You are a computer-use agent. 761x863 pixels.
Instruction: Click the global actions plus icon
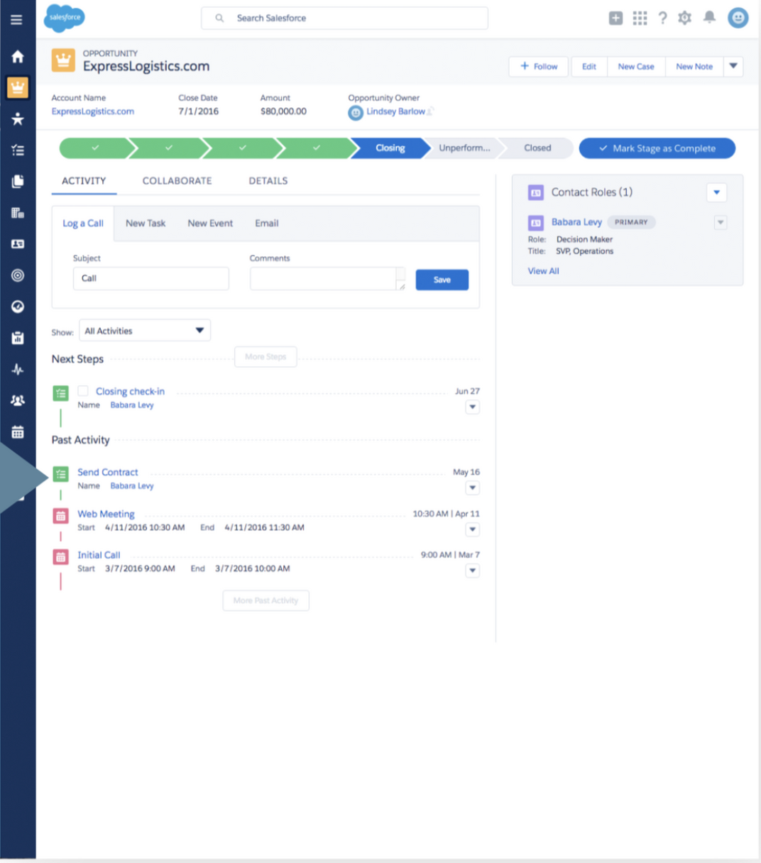coord(615,18)
